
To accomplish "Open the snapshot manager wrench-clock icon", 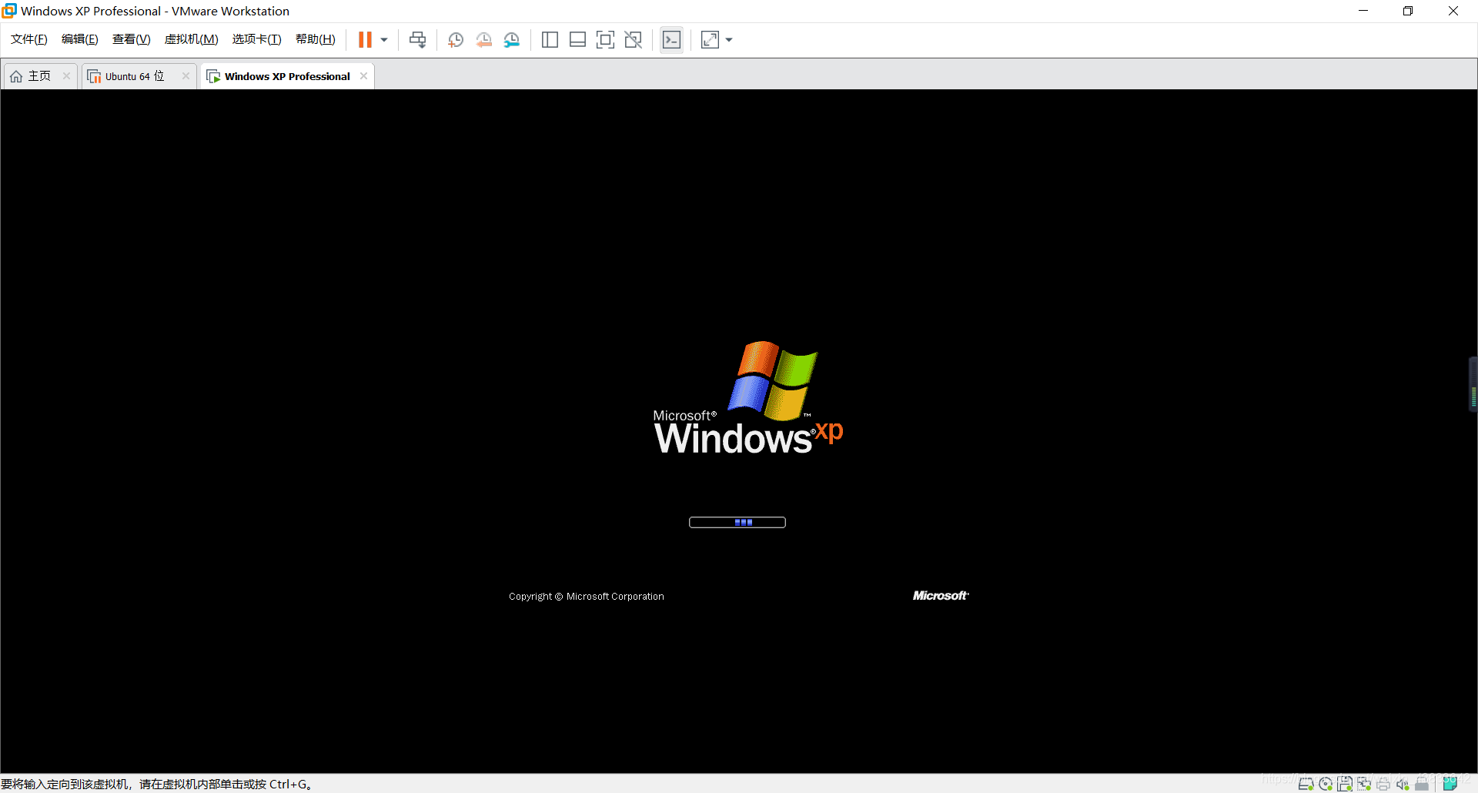I will (x=512, y=40).
